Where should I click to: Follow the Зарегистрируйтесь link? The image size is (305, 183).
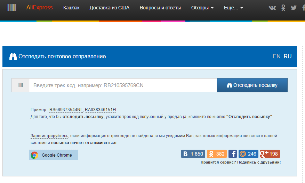[x=49, y=136]
